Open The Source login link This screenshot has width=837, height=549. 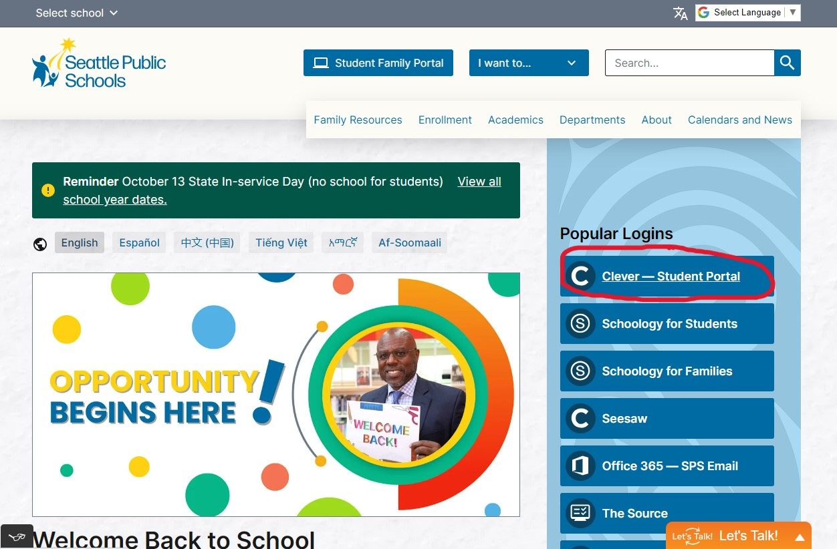(x=667, y=514)
